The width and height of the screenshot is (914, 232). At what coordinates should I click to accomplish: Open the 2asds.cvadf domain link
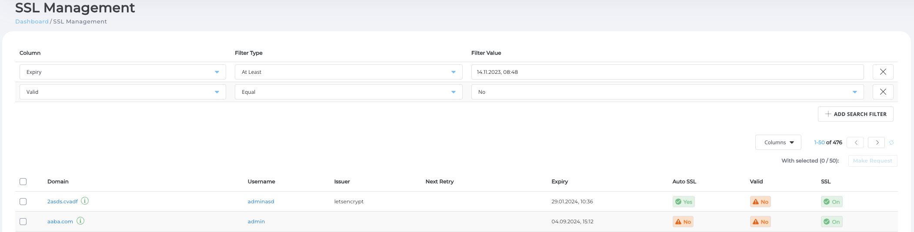[63, 202]
